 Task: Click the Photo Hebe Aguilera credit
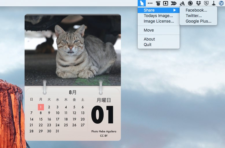(x=104, y=131)
